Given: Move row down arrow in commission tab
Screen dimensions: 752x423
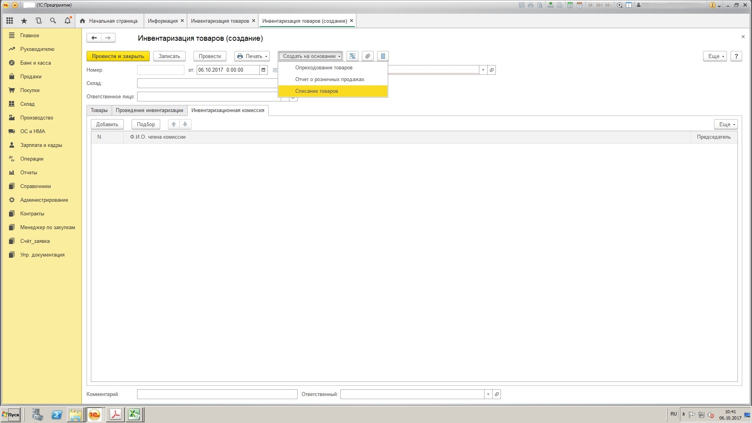Looking at the screenshot, I should pyautogui.click(x=185, y=124).
